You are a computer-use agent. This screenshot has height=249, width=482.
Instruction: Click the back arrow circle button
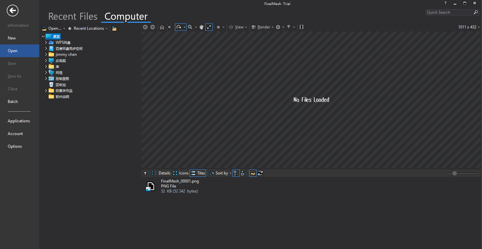tap(12, 11)
